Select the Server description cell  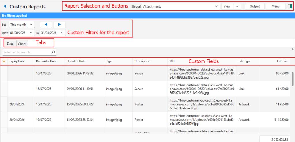150,89
